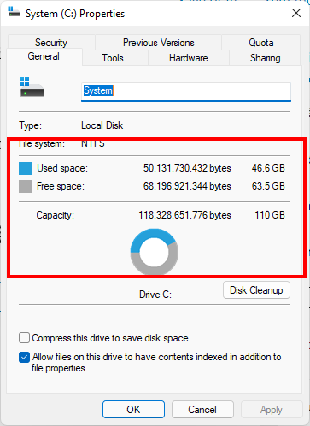Click the gray Free space color square
The height and width of the screenshot is (426, 310).
click(25, 187)
